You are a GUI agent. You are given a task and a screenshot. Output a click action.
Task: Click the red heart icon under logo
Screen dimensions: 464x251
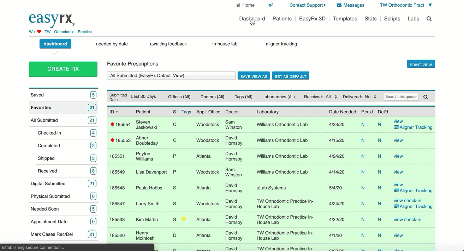point(39,32)
